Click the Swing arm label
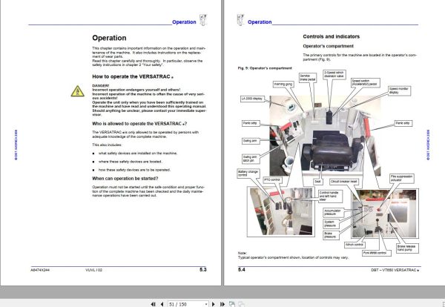 pyautogui.click(x=251, y=141)
